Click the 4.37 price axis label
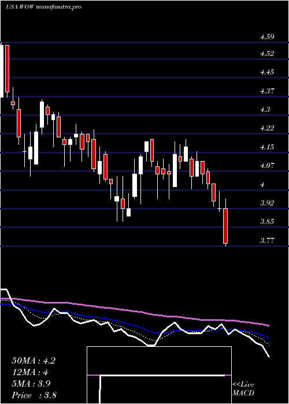 click(267, 91)
